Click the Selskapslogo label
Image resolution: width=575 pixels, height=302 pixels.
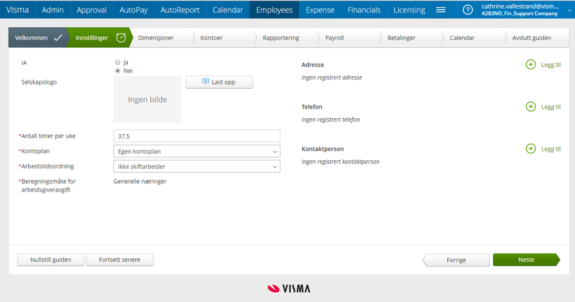point(39,82)
